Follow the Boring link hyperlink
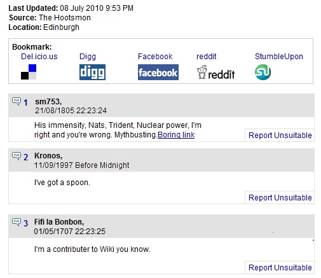 pos(176,135)
